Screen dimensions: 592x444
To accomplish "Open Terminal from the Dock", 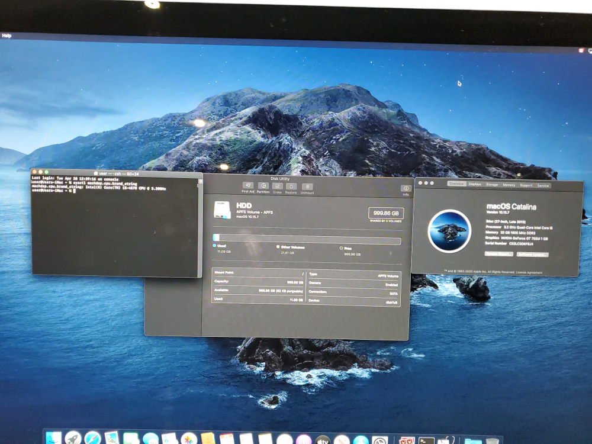I will [426, 440].
